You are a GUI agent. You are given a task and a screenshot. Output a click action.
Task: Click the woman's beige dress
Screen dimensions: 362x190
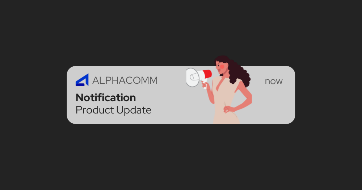[225, 102]
